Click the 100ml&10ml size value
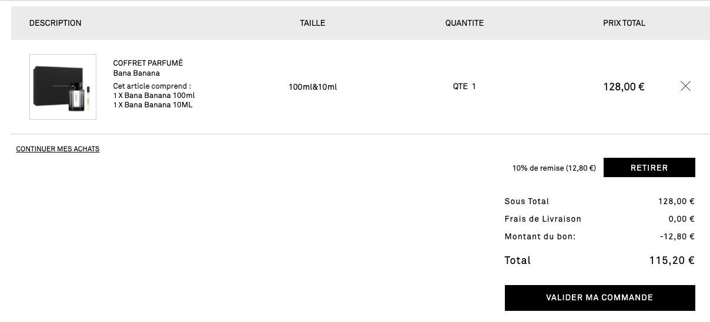This screenshot has height=322, width=710. point(313,87)
